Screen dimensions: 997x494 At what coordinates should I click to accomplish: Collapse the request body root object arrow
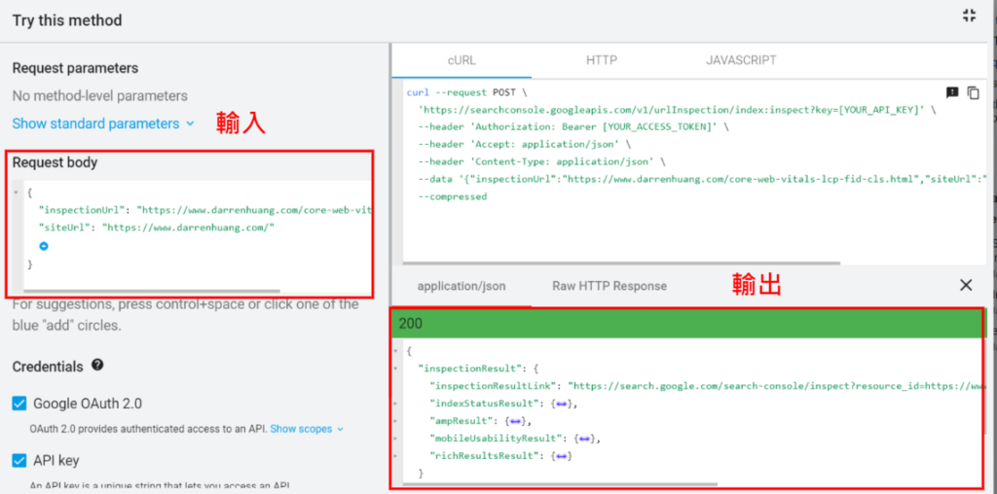[x=16, y=193]
